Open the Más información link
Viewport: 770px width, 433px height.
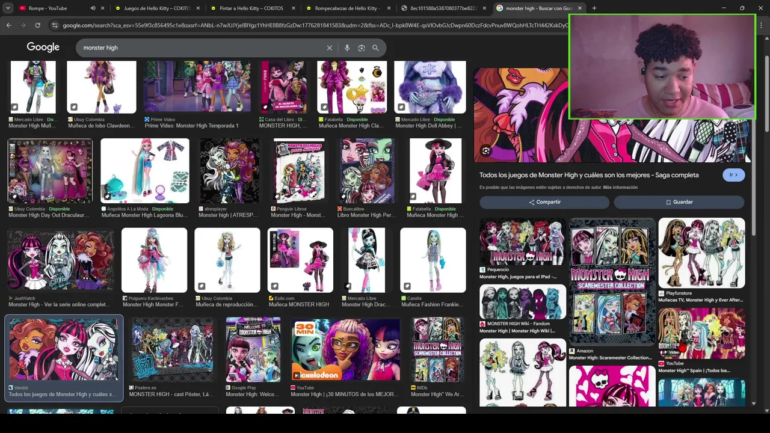click(620, 188)
